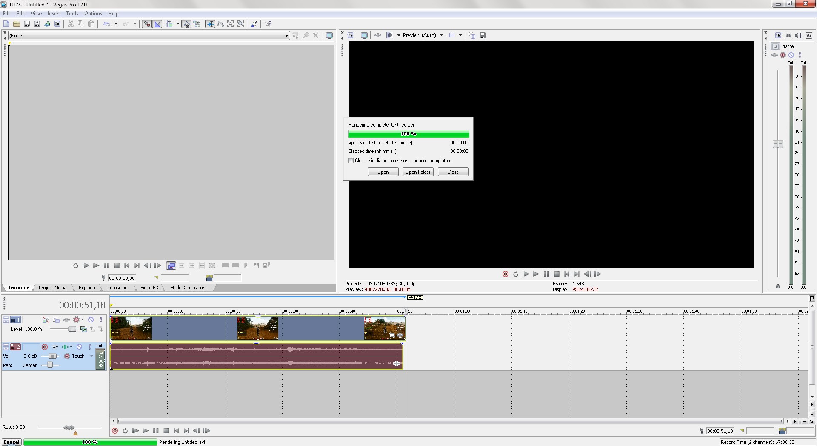Click the Record button in the timeline transport
The width and height of the screenshot is (817, 446).
point(115,431)
